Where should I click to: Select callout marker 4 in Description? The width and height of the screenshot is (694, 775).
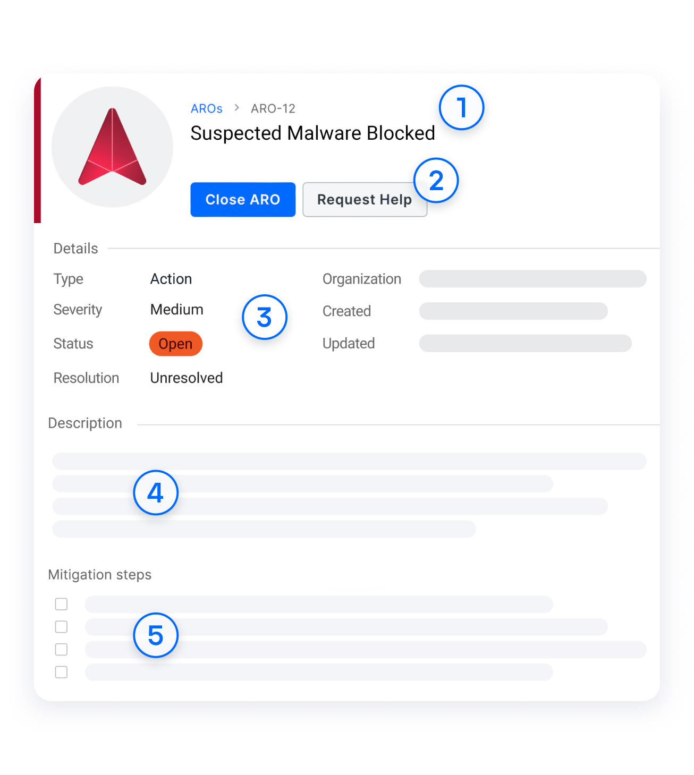point(155,492)
